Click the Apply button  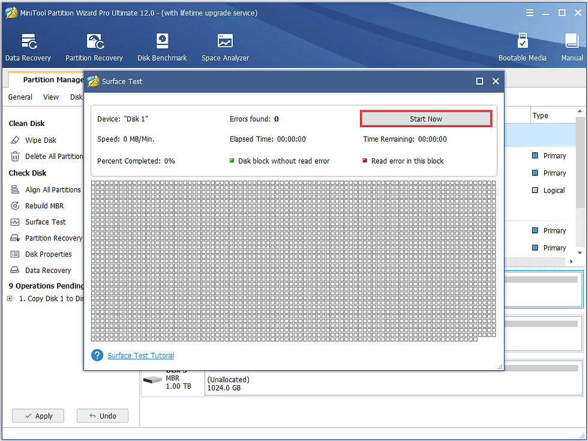click(x=38, y=415)
